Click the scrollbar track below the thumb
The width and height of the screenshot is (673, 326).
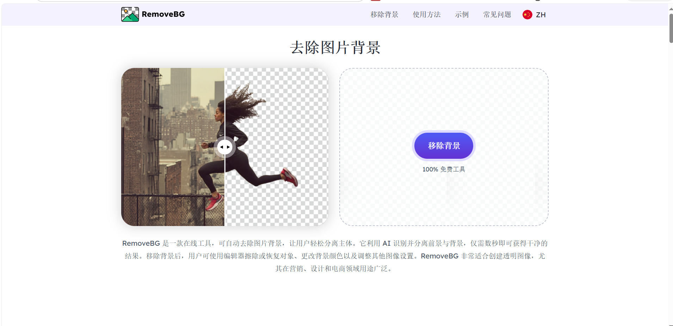pos(671,176)
